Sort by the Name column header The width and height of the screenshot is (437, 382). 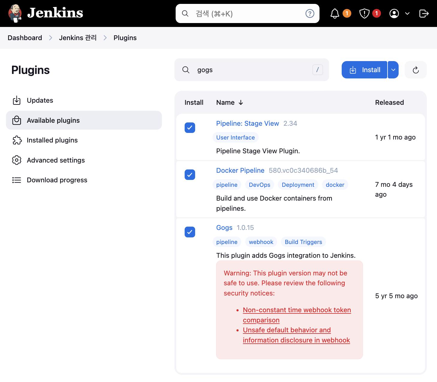[225, 102]
